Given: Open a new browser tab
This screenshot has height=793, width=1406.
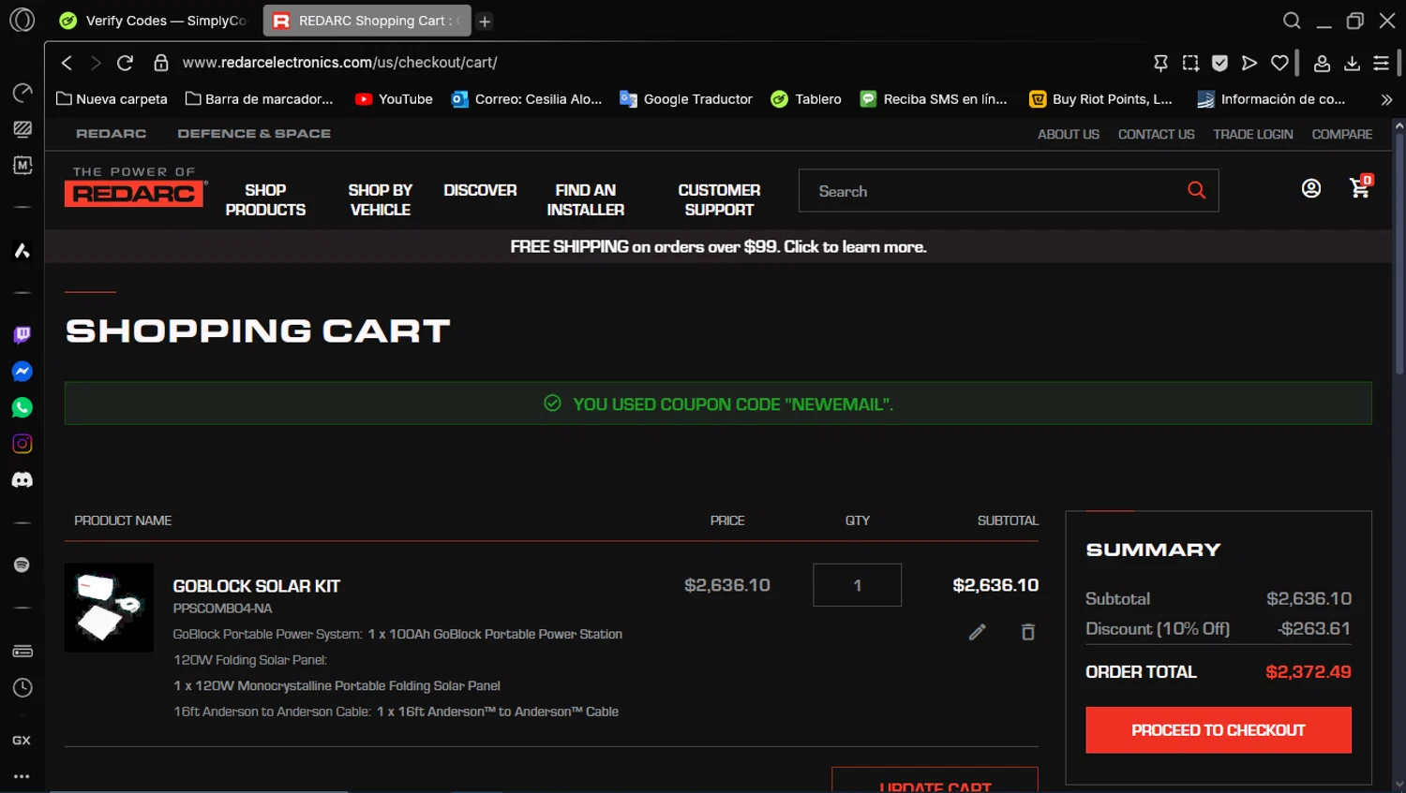Looking at the screenshot, I should coord(485,21).
